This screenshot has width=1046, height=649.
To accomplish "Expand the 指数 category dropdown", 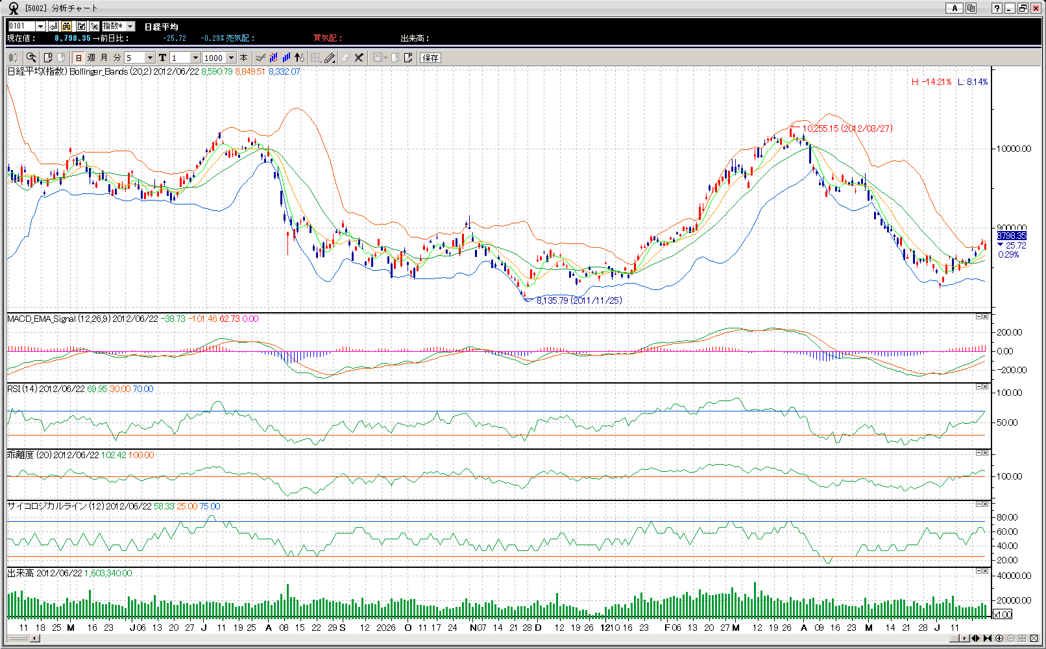I will [130, 27].
